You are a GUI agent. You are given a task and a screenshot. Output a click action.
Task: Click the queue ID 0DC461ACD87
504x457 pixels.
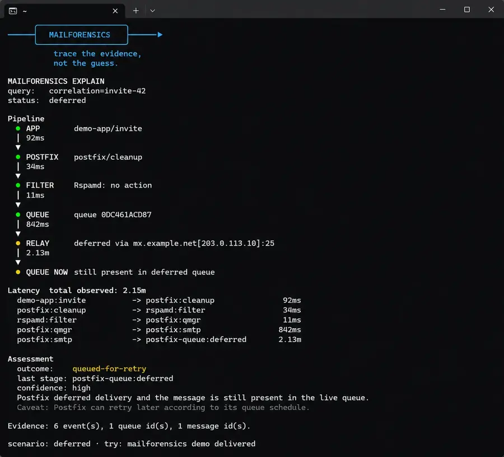(x=127, y=214)
